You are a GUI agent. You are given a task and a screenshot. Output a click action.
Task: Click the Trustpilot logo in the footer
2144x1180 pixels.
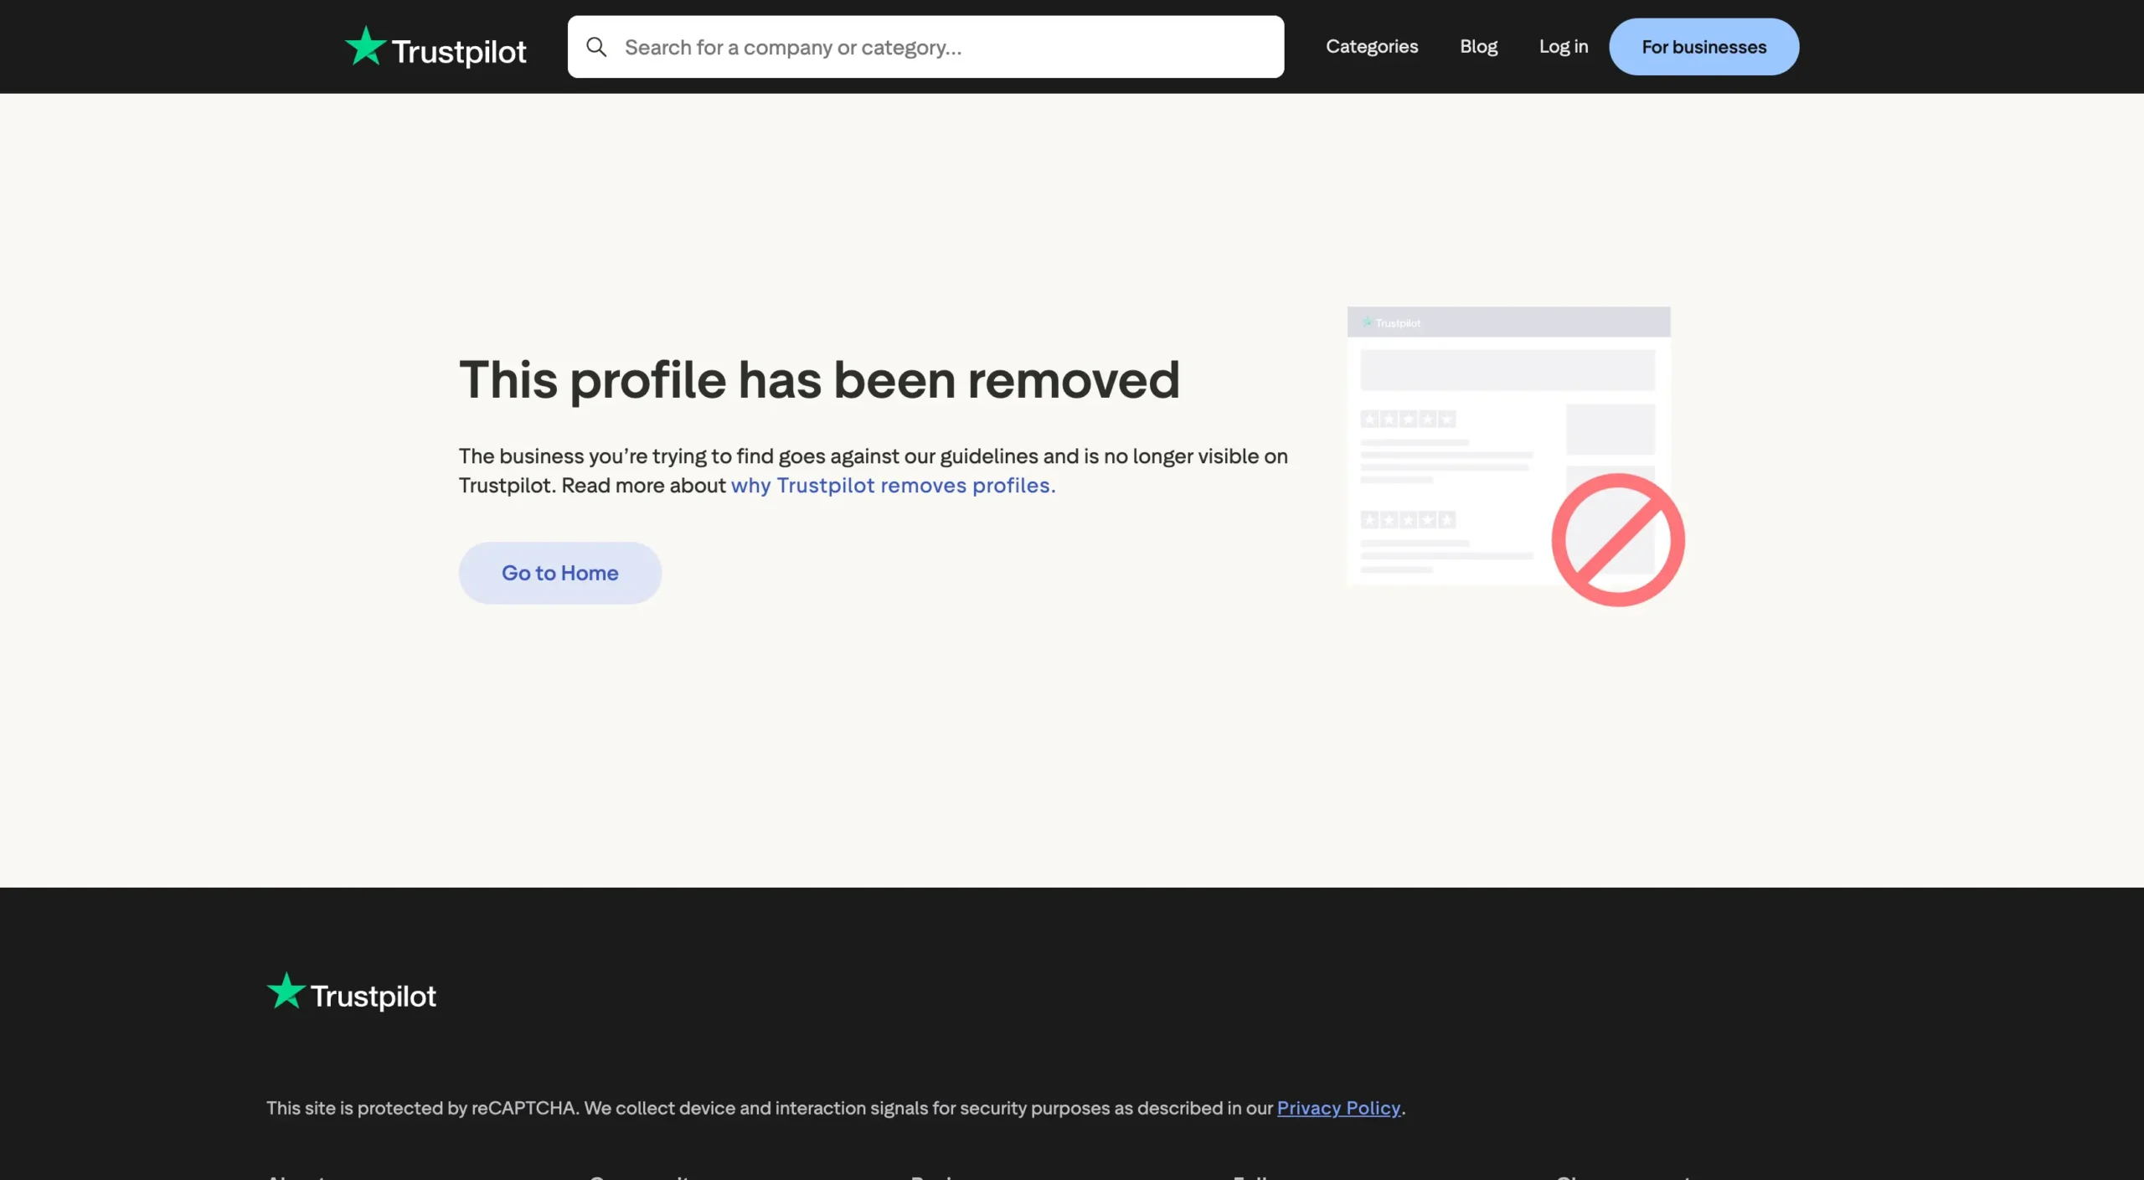351,993
